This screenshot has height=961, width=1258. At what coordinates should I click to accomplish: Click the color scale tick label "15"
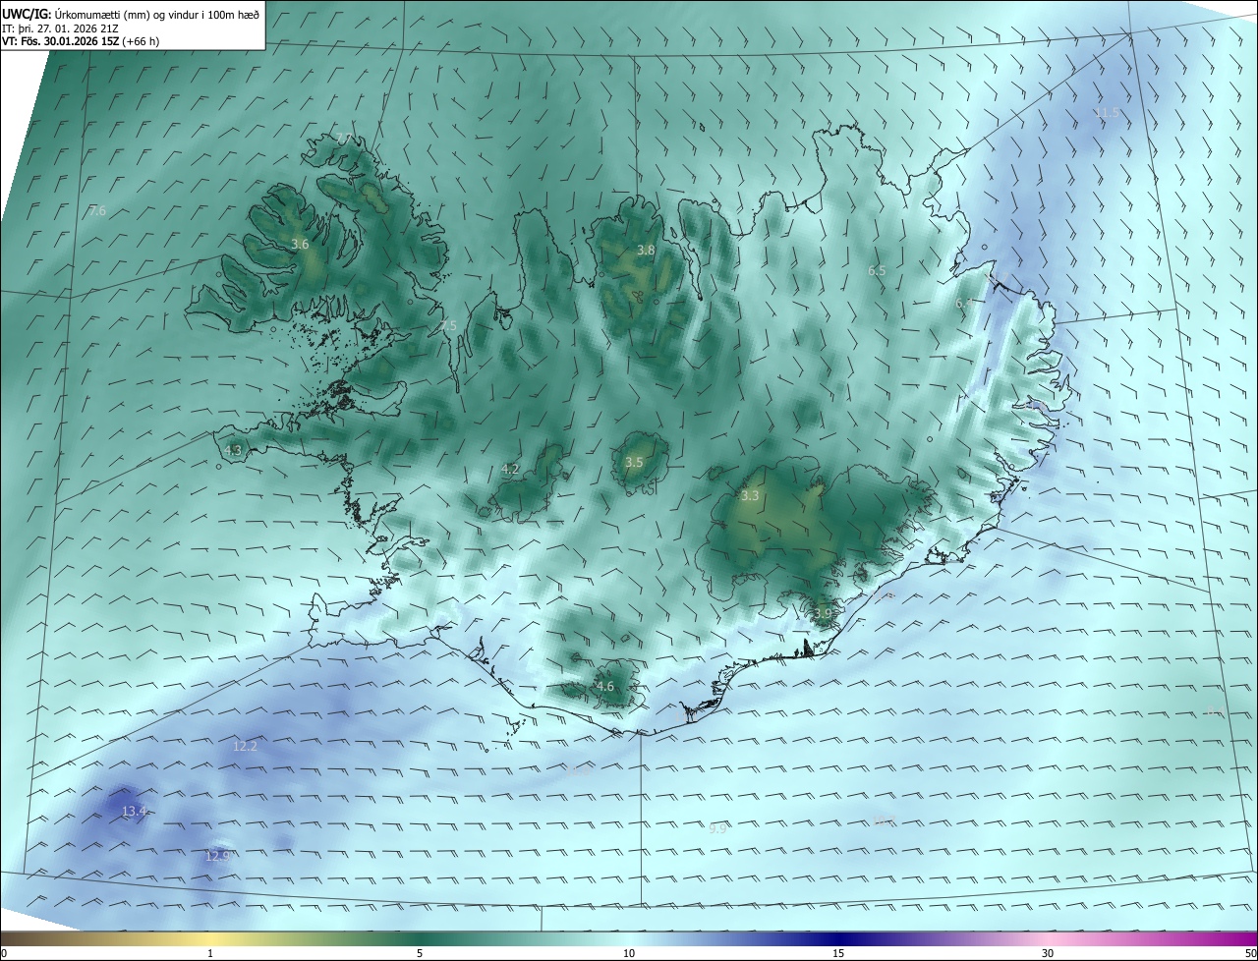[x=838, y=953]
